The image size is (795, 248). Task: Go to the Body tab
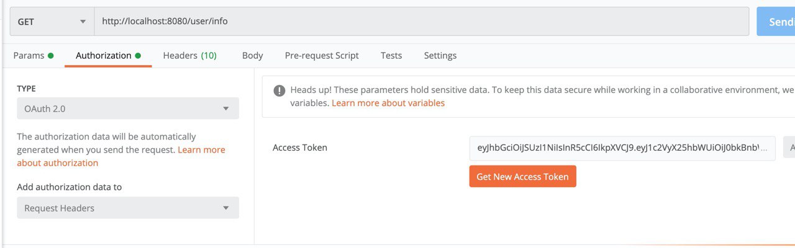click(x=252, y=55)
